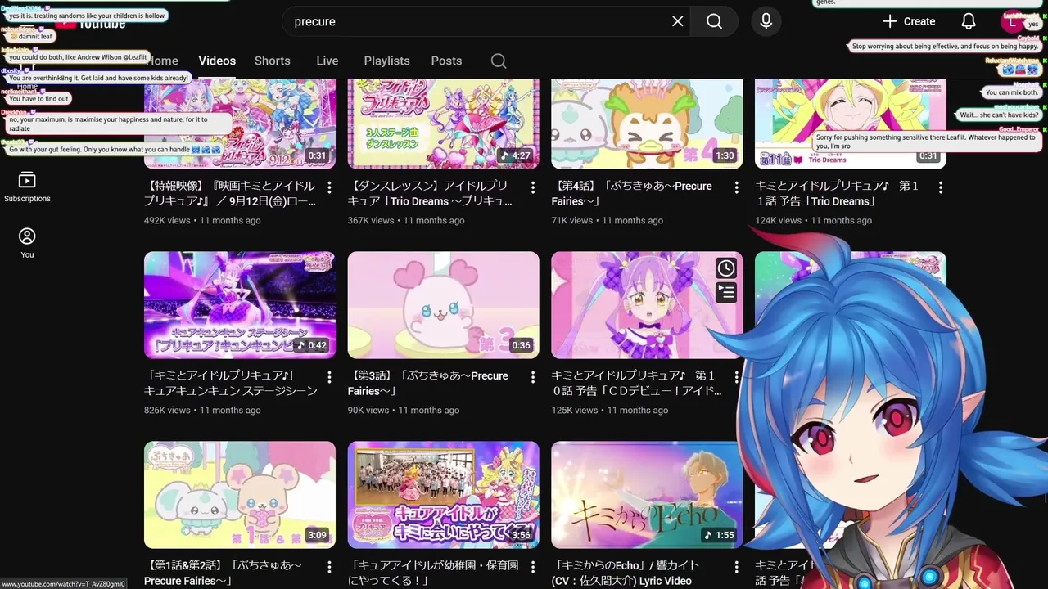The height and width of the screenshot is (589, 1048).
Task: Open title キュアキュンキュン ステージシーン
Action: pos(231,383)
